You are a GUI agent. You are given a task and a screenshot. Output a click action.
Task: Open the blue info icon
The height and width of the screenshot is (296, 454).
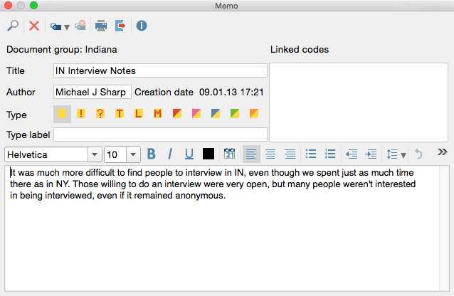[x=142, y=26]
